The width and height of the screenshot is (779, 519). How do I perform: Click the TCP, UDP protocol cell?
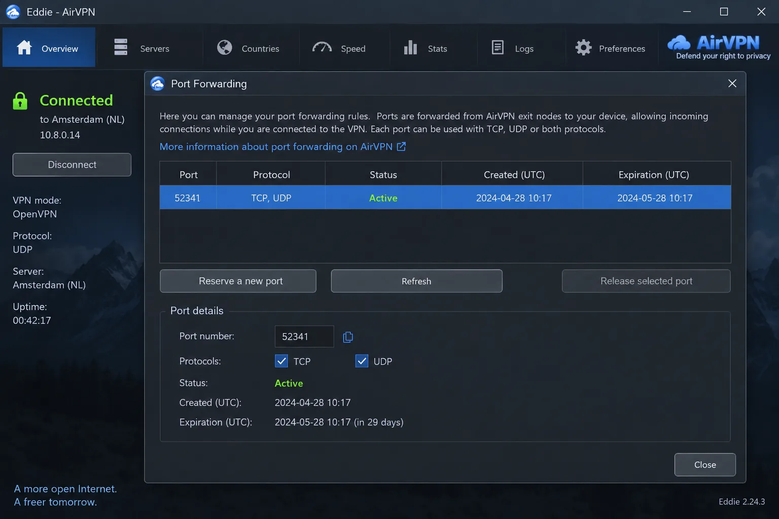tap(271, 198)
